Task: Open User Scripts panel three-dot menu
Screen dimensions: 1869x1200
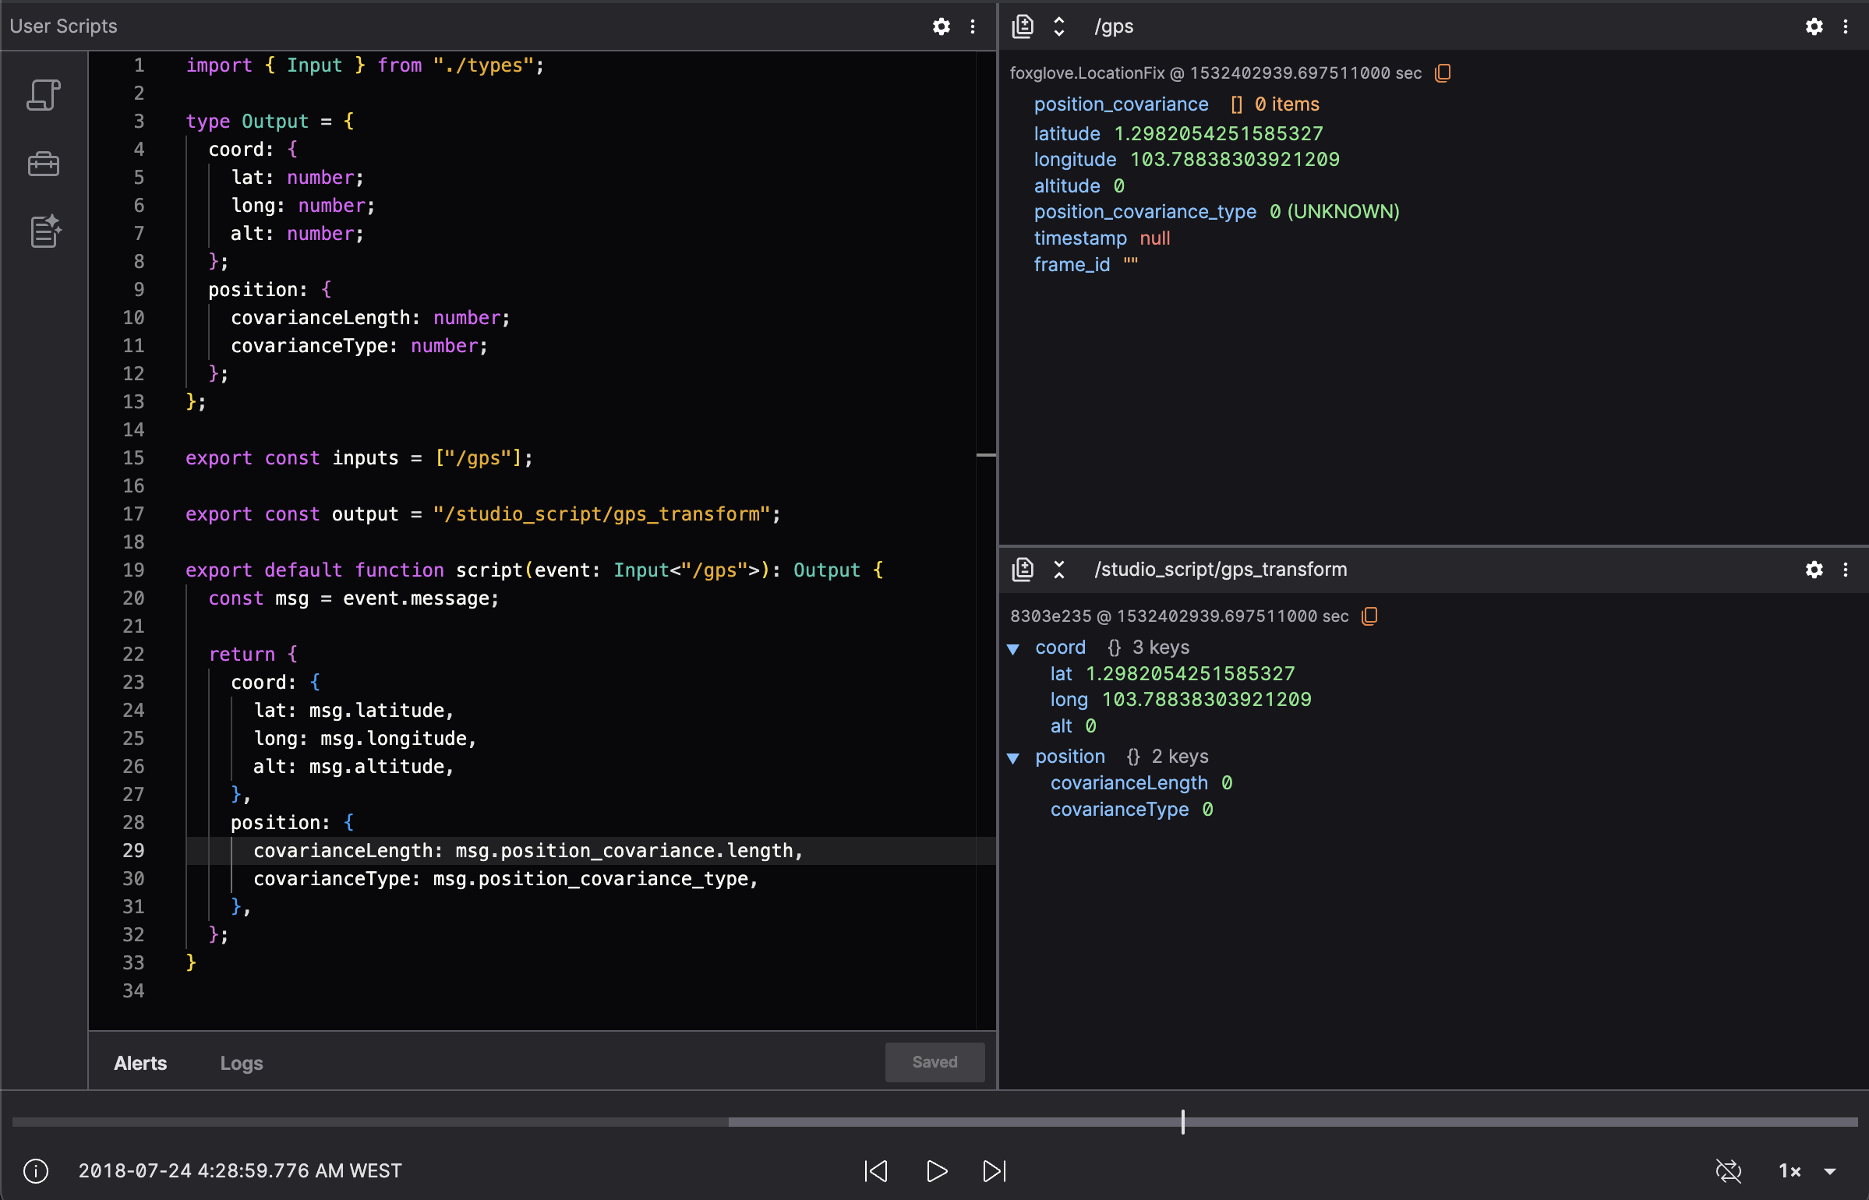Action: (973, 26)
